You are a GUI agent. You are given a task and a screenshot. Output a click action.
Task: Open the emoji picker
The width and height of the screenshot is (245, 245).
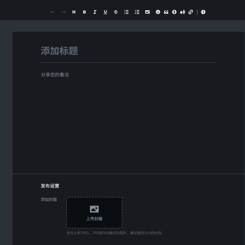pyautogui.click(x=158, y=12)
